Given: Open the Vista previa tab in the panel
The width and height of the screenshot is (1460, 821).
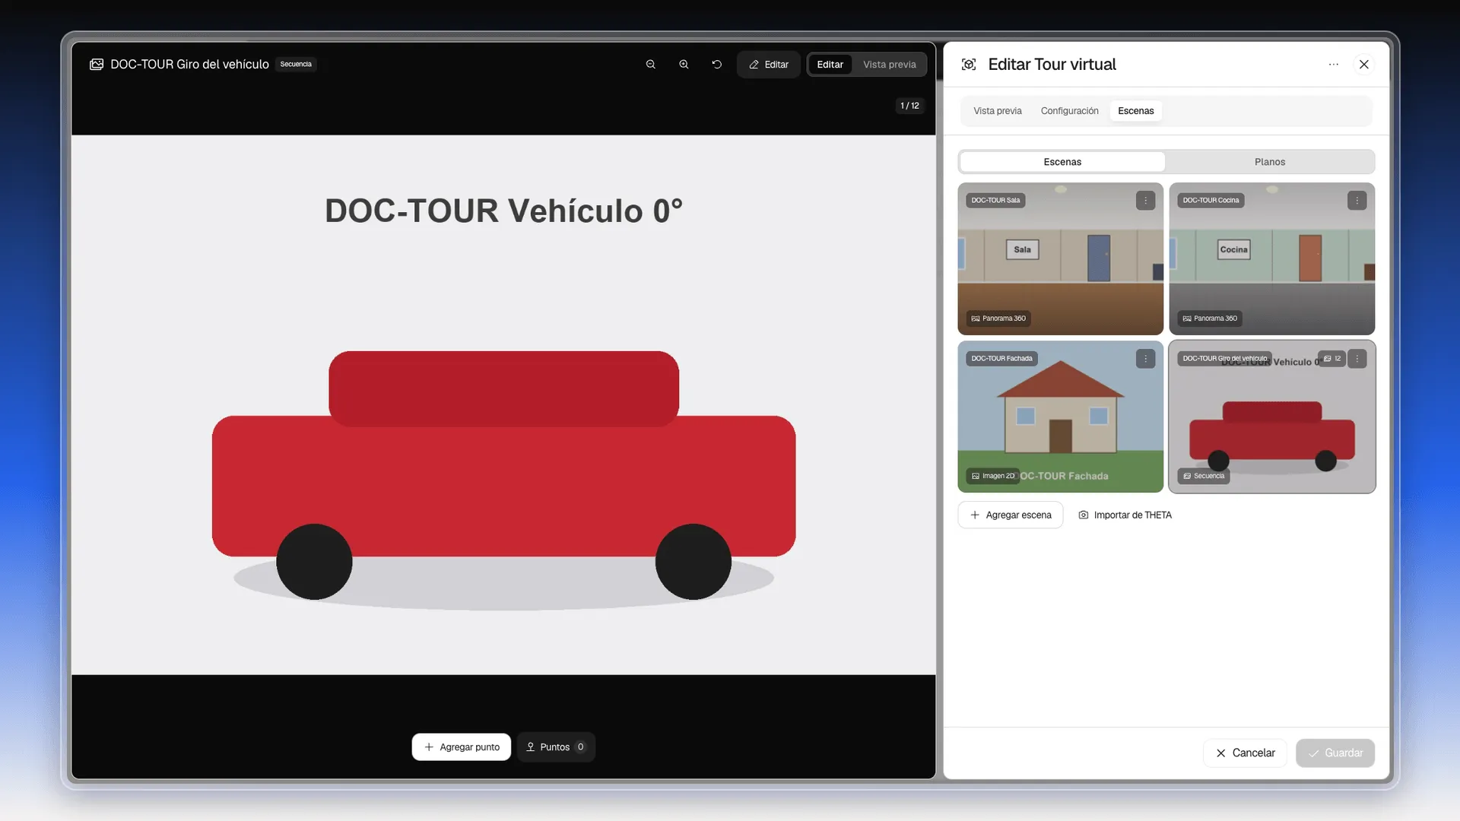Looking at the screenshot, I should [x=998, y=111].
